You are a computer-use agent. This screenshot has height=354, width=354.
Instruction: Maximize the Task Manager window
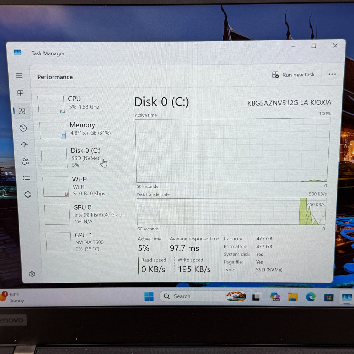[x=314, y=46]
